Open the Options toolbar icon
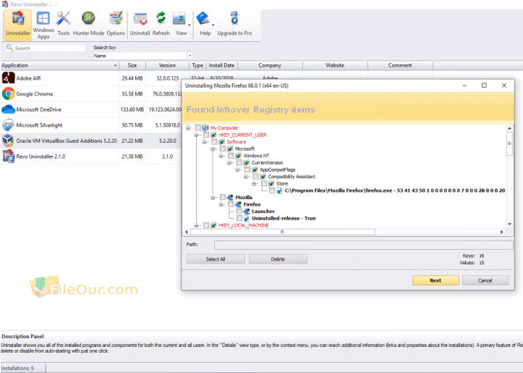The width and height of the screenshot is (523, 373). (116, 24)
